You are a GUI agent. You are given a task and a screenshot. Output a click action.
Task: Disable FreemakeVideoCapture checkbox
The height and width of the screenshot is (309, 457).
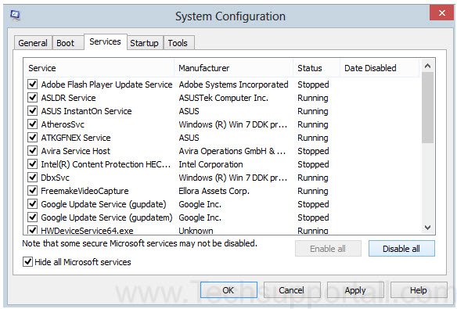point(32,191)
